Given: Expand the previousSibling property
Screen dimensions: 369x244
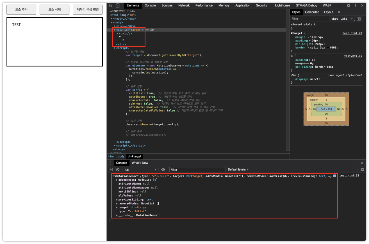Looking at the screenshot, I should click(x=117, y=200).
